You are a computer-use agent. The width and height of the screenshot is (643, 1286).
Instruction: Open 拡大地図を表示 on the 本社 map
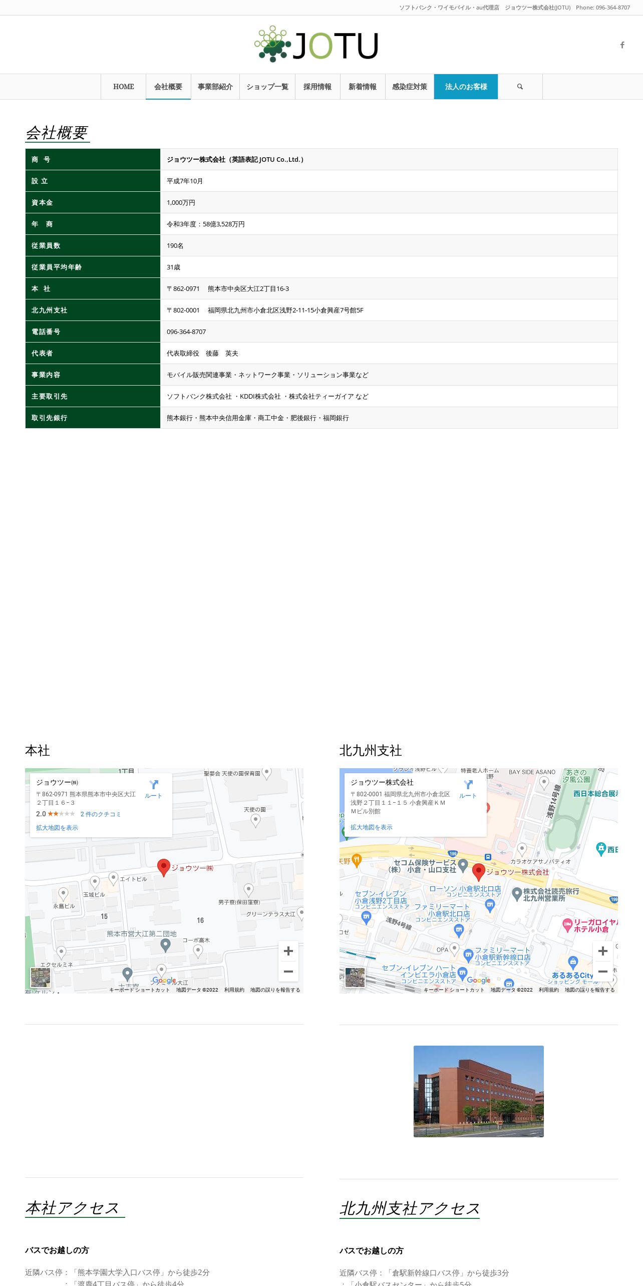57,828
